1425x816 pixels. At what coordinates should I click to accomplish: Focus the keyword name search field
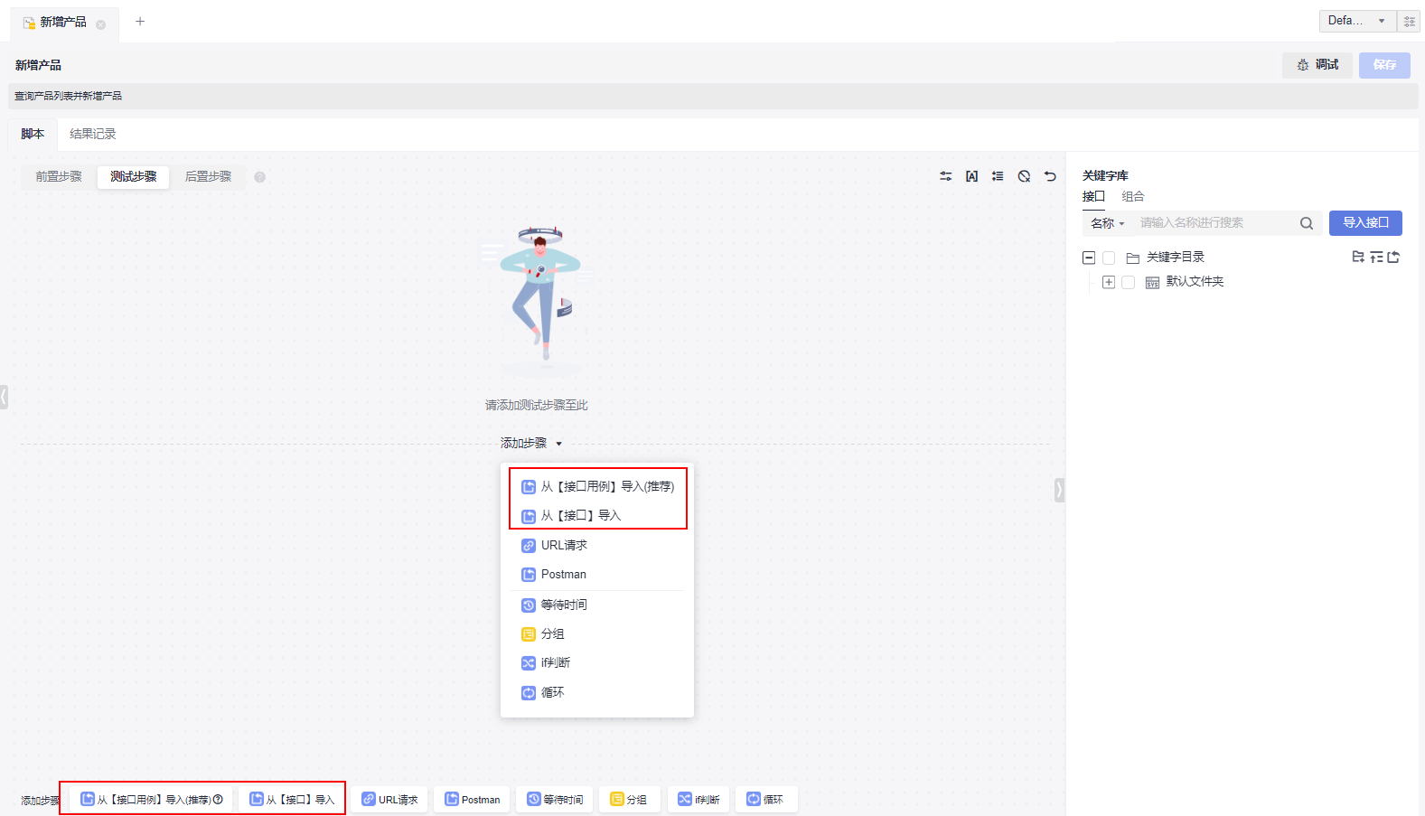pos(1216,223)
